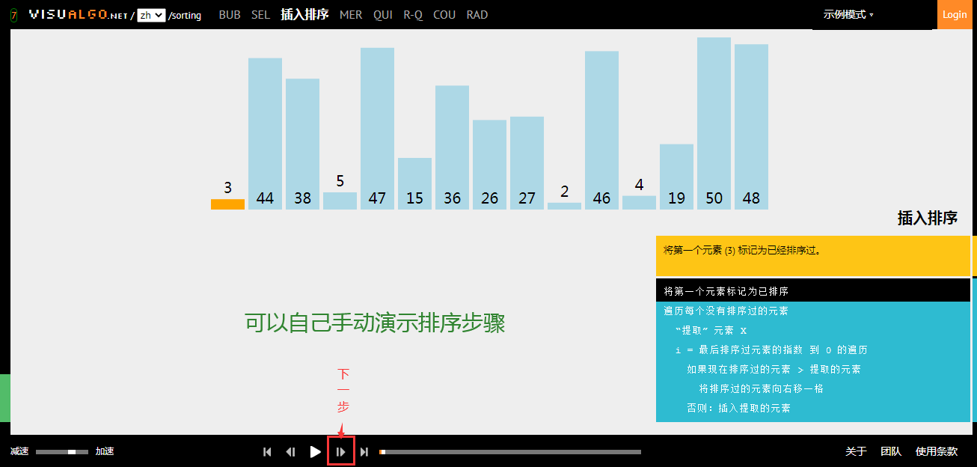View terms by clicking 使用条款
The width and height of the screenshot is (977, 467).
pyautogui.click(x=936, y=451)
